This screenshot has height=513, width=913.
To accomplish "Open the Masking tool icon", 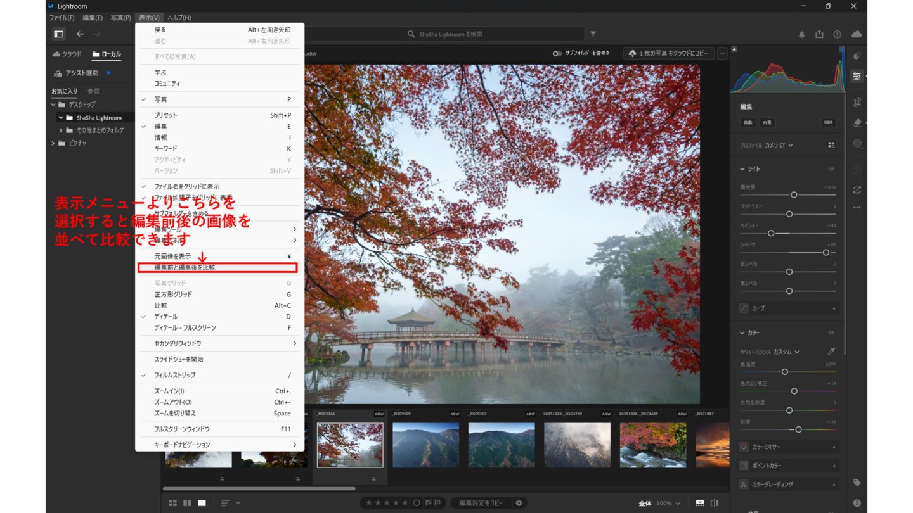I will [857, 144].
